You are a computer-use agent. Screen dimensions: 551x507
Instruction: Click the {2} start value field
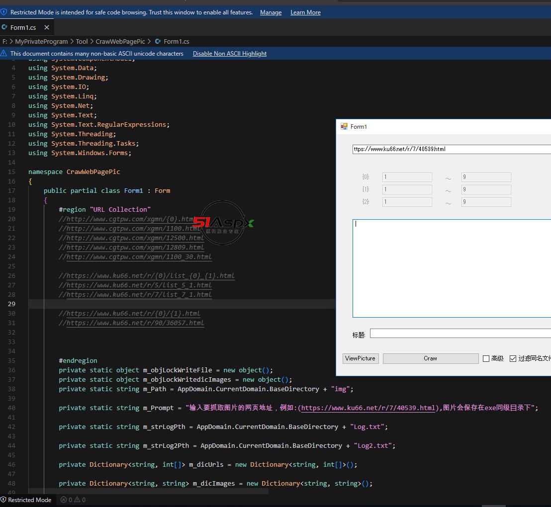407,202
